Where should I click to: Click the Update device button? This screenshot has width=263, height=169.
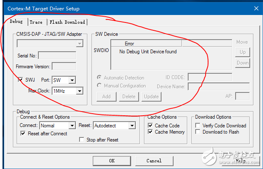click(151, 97)
